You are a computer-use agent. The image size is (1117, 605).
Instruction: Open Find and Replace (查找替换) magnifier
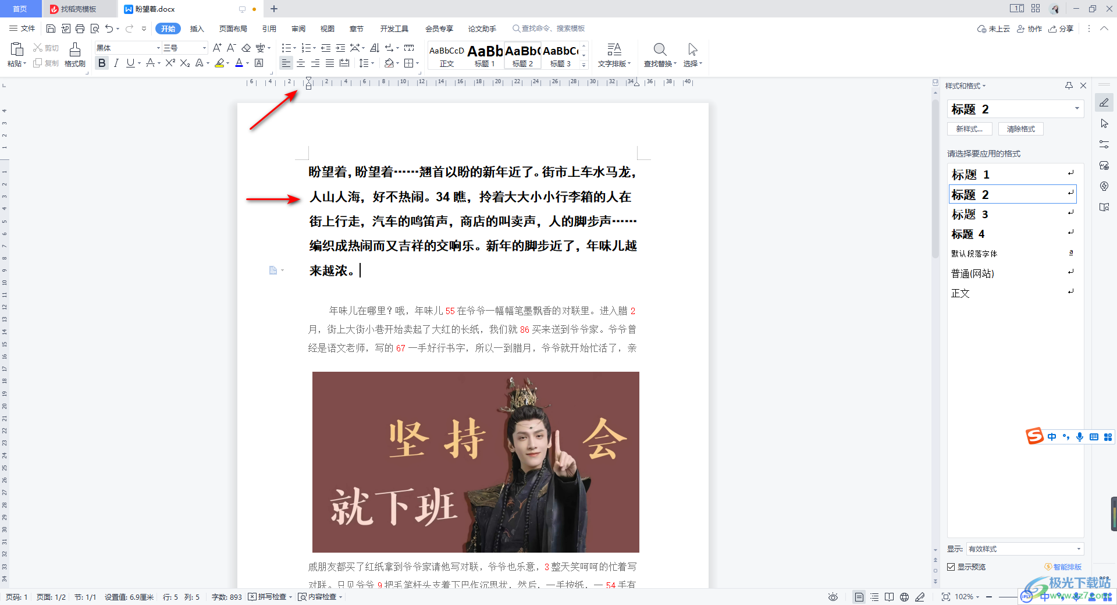click(660, 49)
